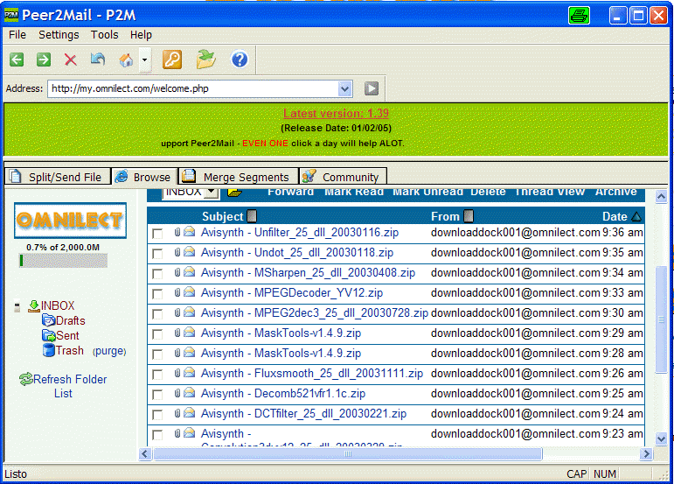674x484 pixels.
Task: Click the Date sort triangle icon
Action: [636, 217]
